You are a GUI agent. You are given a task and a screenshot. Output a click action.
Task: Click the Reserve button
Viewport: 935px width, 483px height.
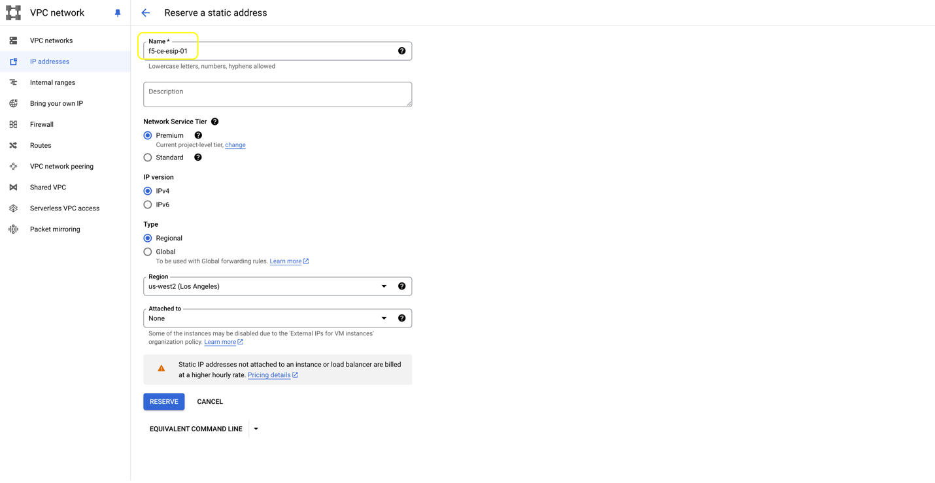click(163, 401)
